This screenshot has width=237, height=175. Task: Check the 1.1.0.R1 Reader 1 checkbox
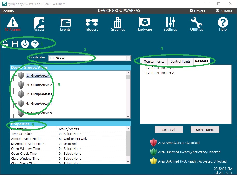point(143,68)
